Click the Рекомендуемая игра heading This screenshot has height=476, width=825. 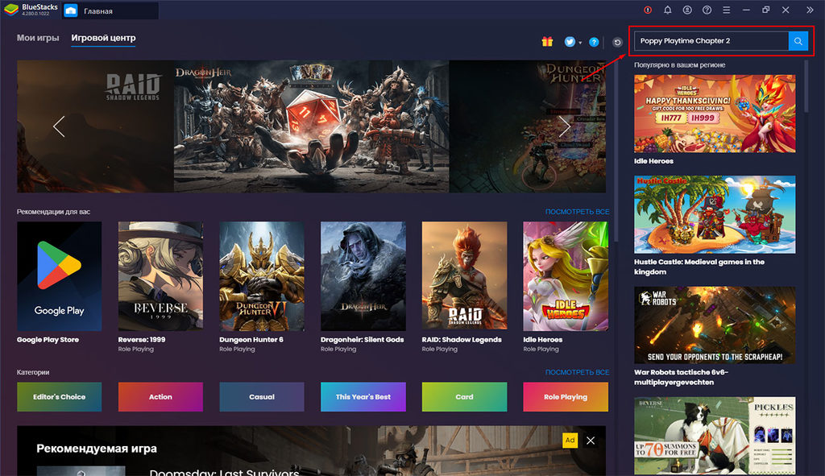[97, 449]
